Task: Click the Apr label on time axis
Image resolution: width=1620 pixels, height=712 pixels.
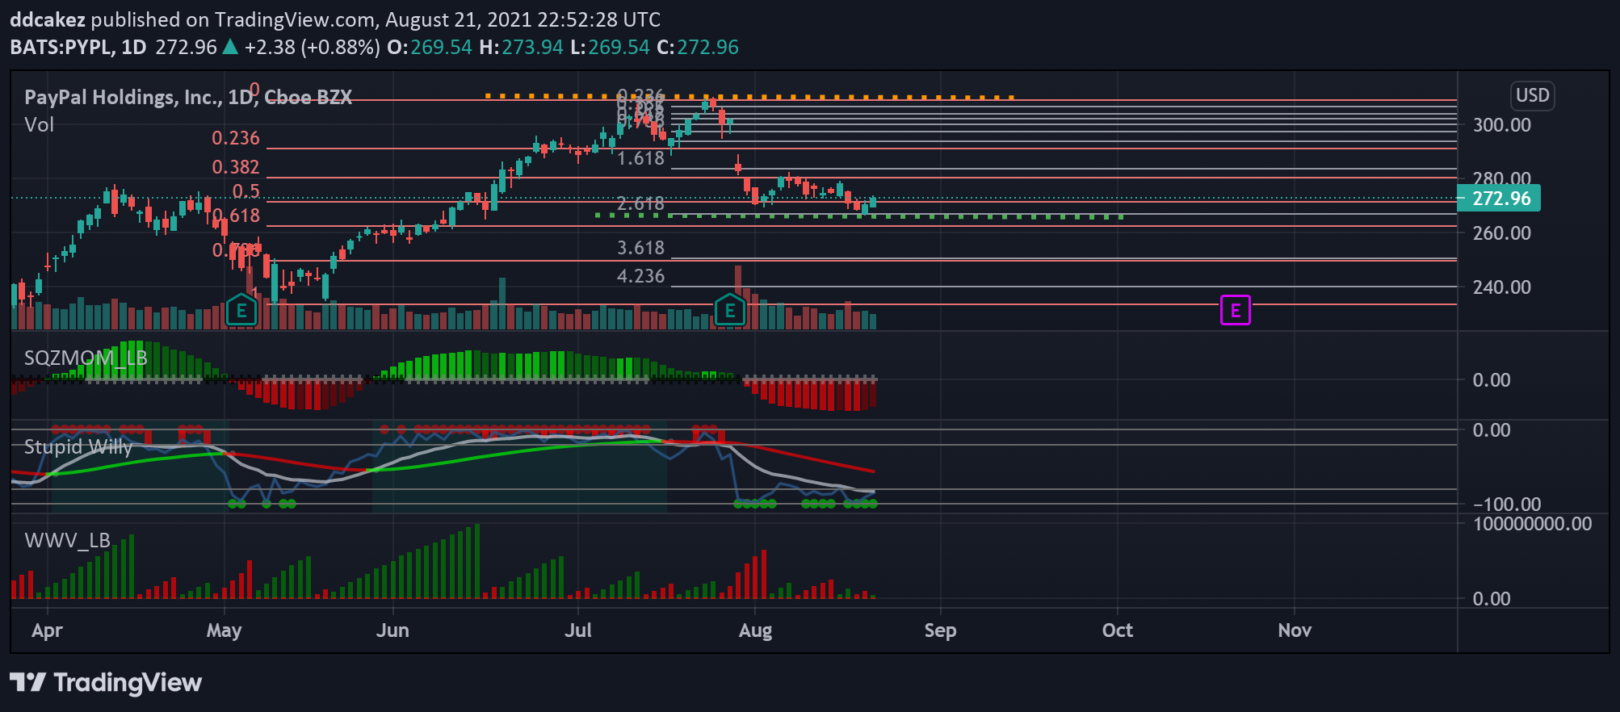Action: pyautogui.click(x=47, y=630)
